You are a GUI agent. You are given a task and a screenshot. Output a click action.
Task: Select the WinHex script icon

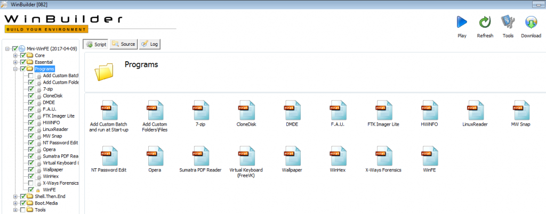click(x=338, y=156)
